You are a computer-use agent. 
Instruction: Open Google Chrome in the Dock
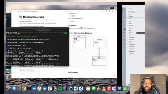coord(24,89)
